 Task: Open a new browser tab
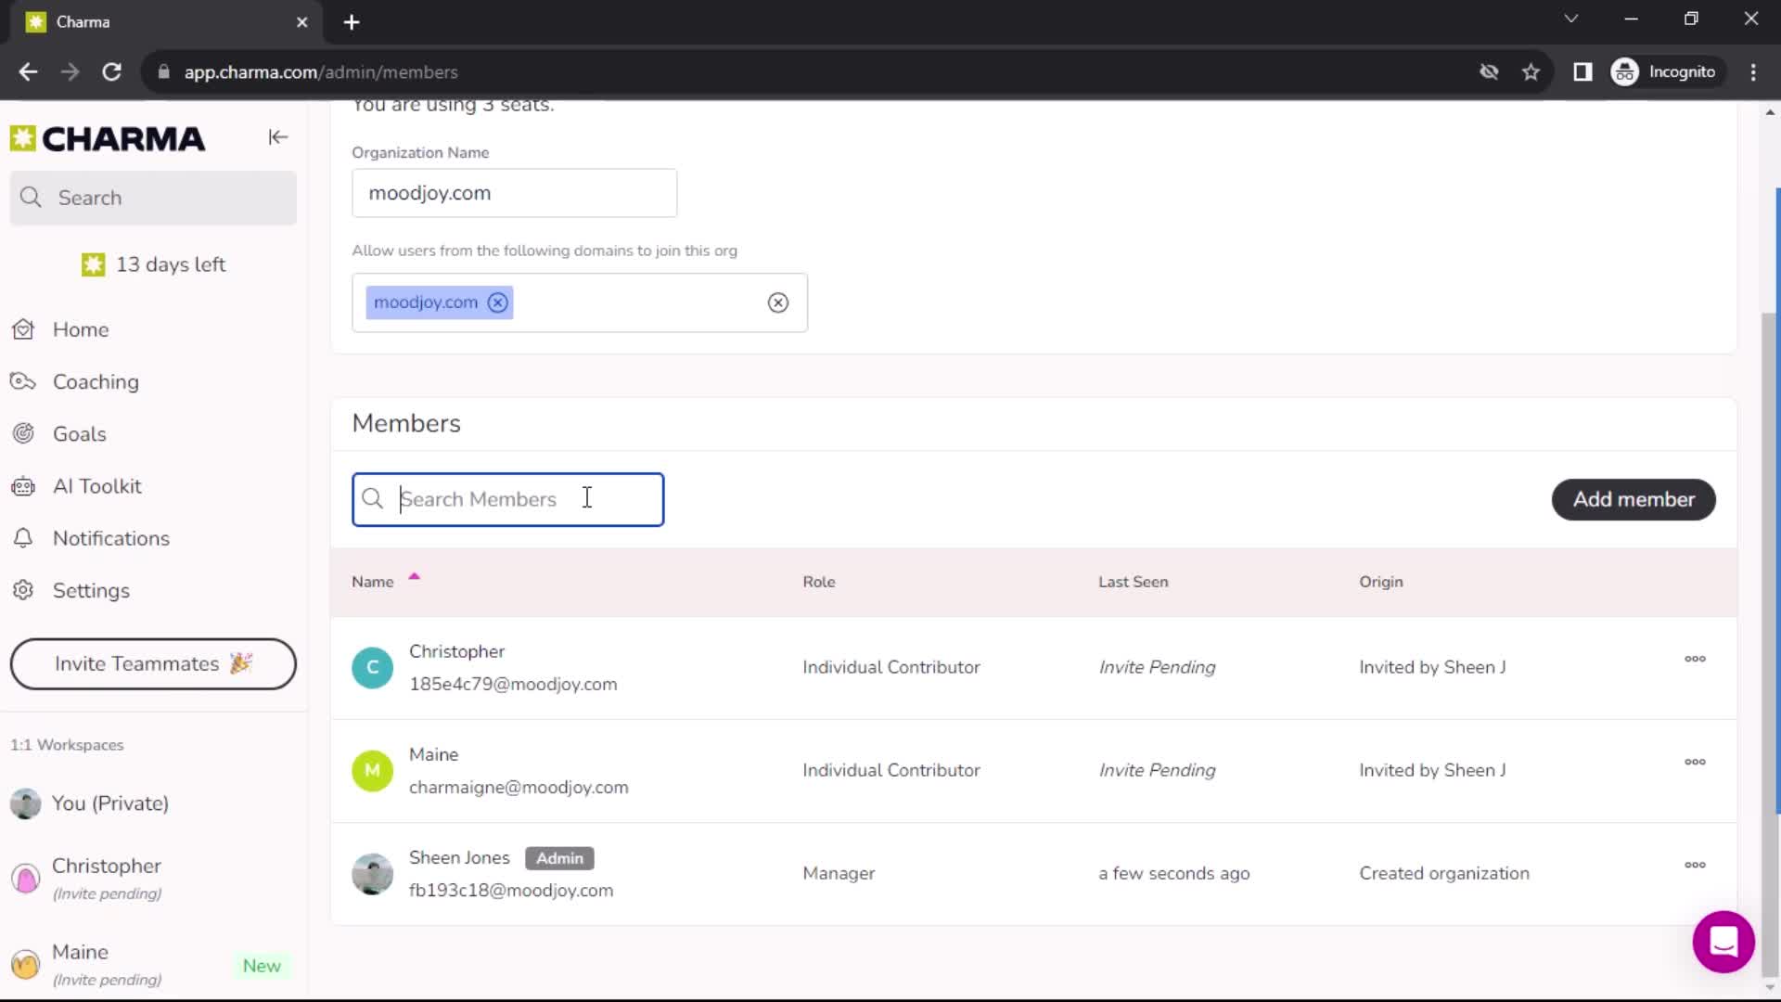coord(351,22)
